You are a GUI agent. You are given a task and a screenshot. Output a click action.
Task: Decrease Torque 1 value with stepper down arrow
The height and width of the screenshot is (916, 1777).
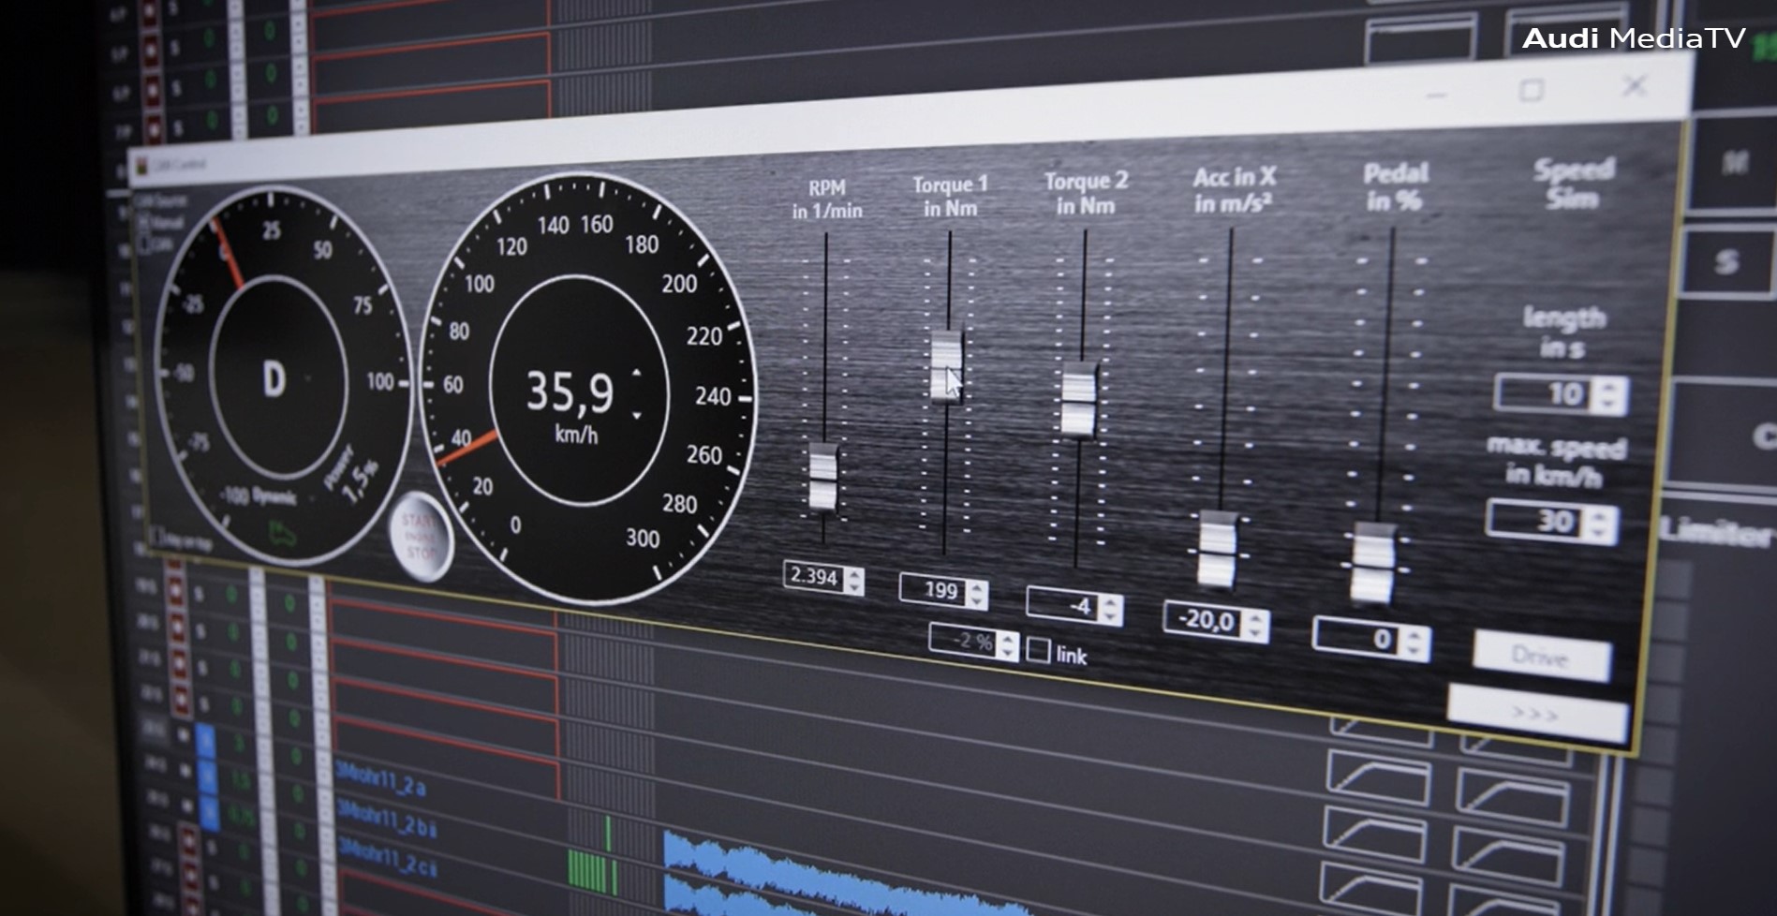[x=977, y=599]
